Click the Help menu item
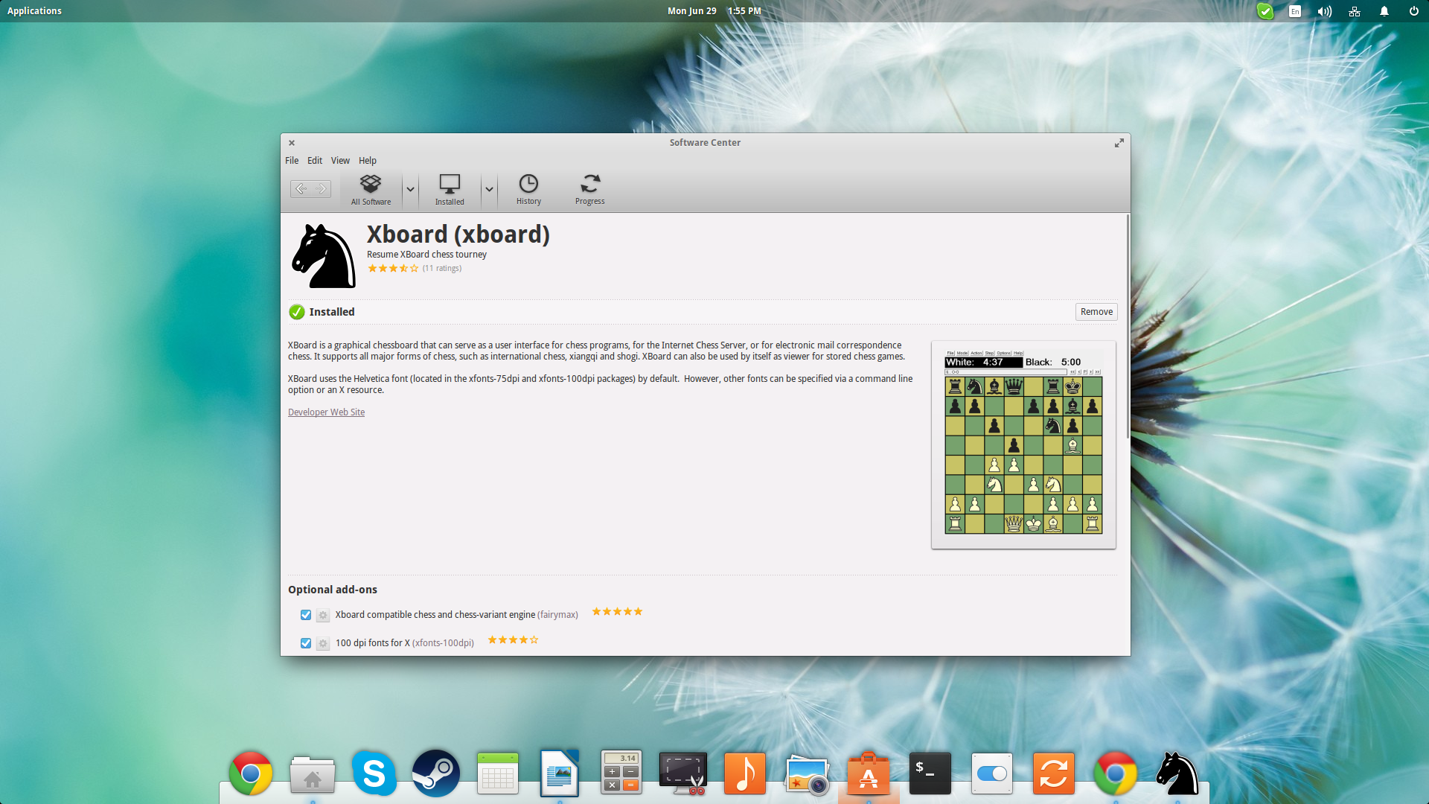 (x=366, y=160)
